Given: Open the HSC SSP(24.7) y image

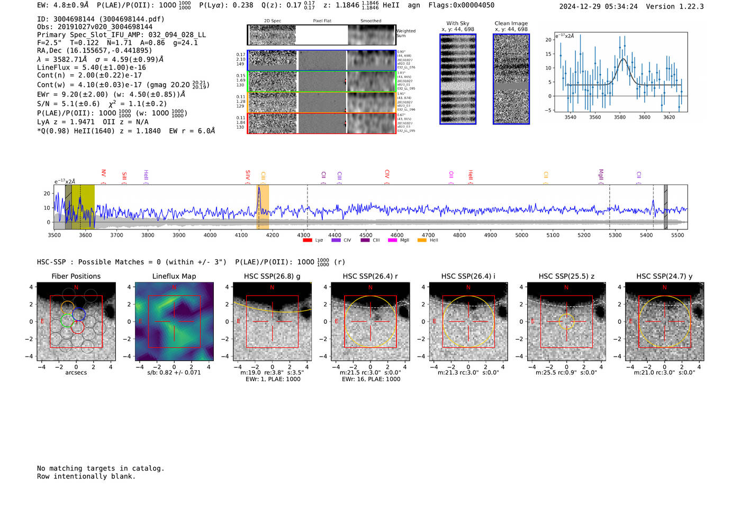Looking at the screenshot, I should pyautogui.click(x=665, y=322).
